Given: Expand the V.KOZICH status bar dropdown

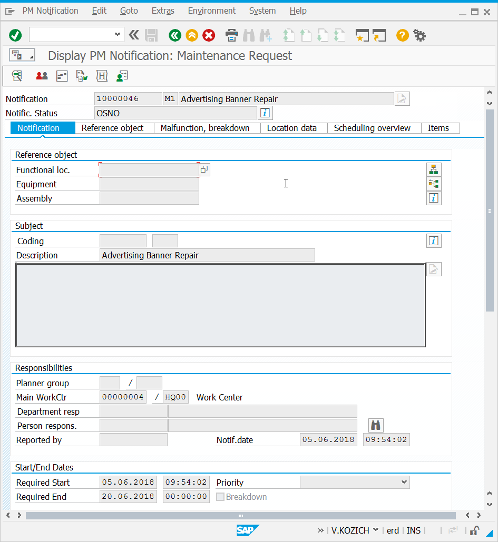Looking at the screenshot, I should pos(376,530).
